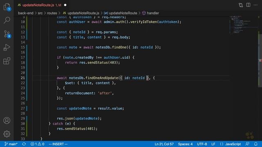
Task: Click line number 27 in the gutter
Action: pos(23,108)
